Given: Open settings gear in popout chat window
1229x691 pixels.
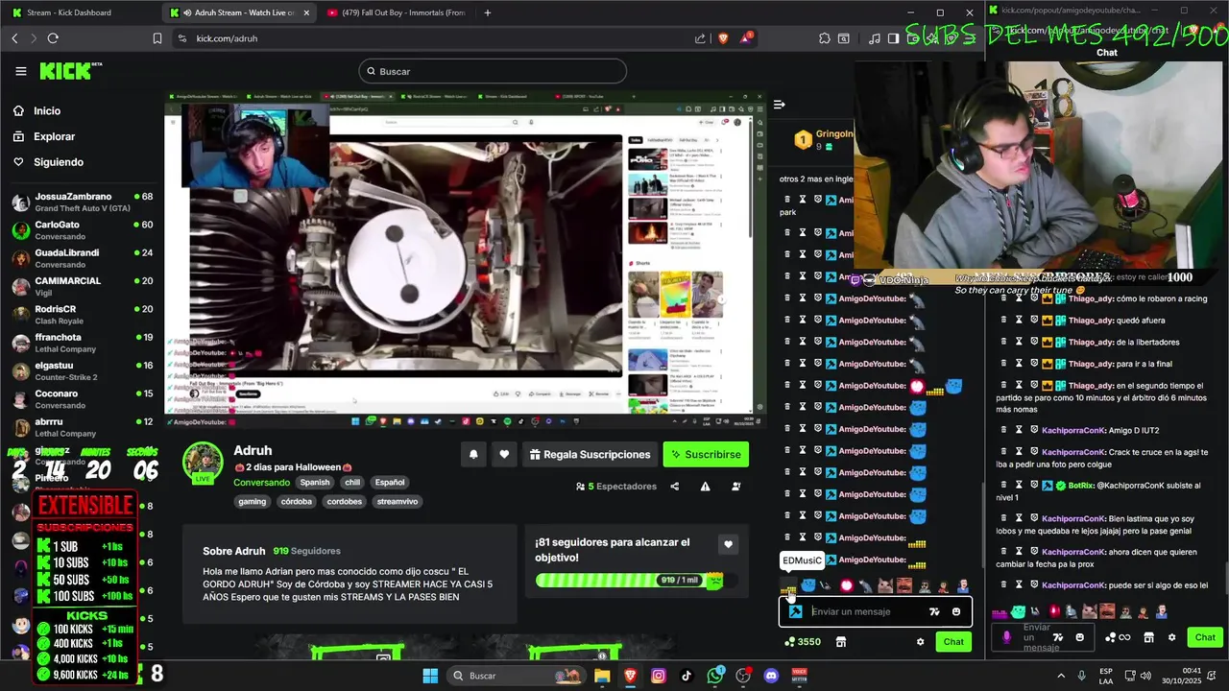Looking at the screenshot, I should pyautogui.click(x=1171, y=637).
